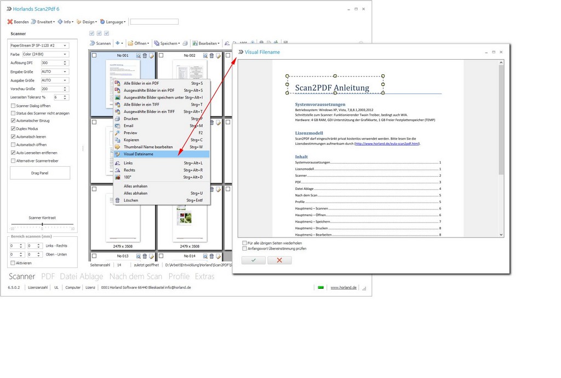Uncheck Automatisch leeren
This screenshot has width=561, height=378.
(x=13, y=136)
